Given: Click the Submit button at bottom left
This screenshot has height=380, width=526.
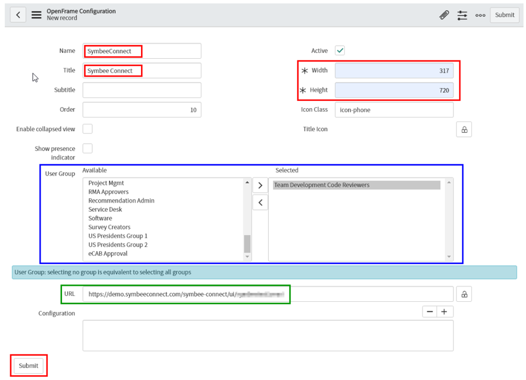Looking at the screenshot, I should pyautogui.click(x=28, y=366).
